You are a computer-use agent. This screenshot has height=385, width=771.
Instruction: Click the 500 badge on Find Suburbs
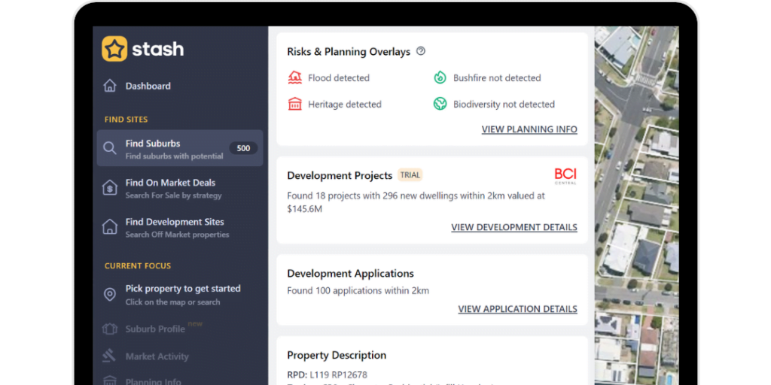click(x=243, y=148)
